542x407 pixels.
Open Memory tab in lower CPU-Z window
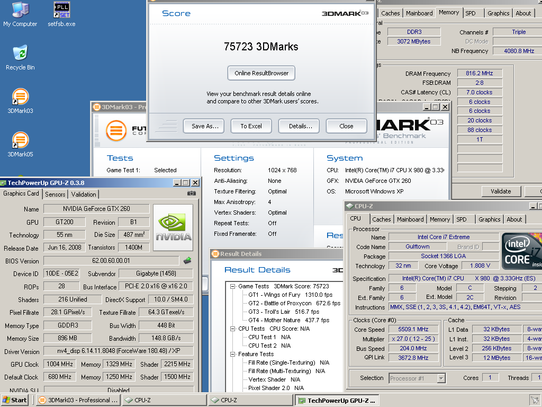coord(440,219)
